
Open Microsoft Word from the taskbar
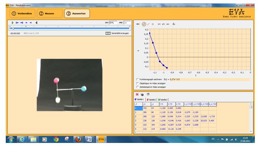pos(89,140)
